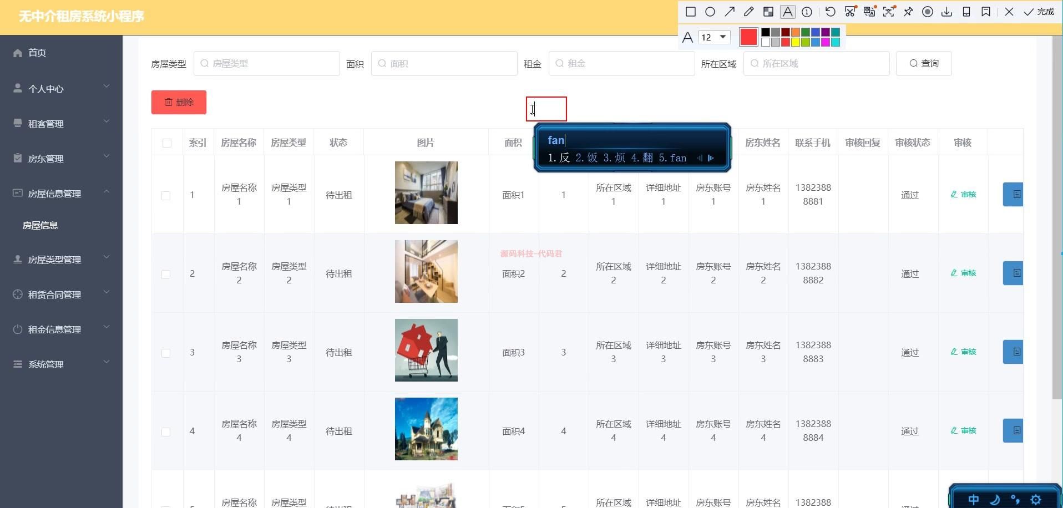Focus the 所在区域 search field
Screen dimensions: 1063x508
(x=817, y=63)
